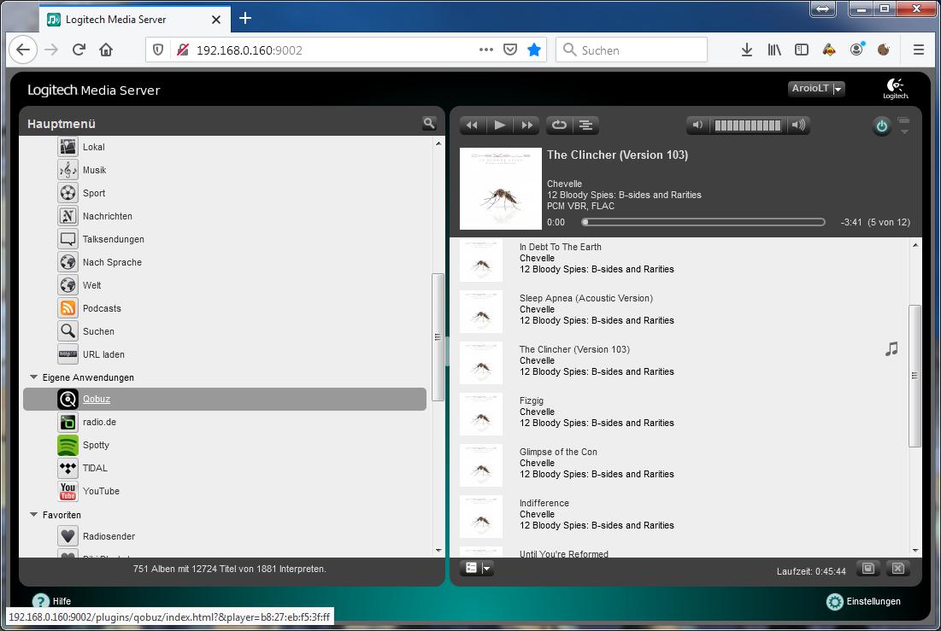
Task: Click the music note icon on The Clincher row
Action: tap(891, 348)
